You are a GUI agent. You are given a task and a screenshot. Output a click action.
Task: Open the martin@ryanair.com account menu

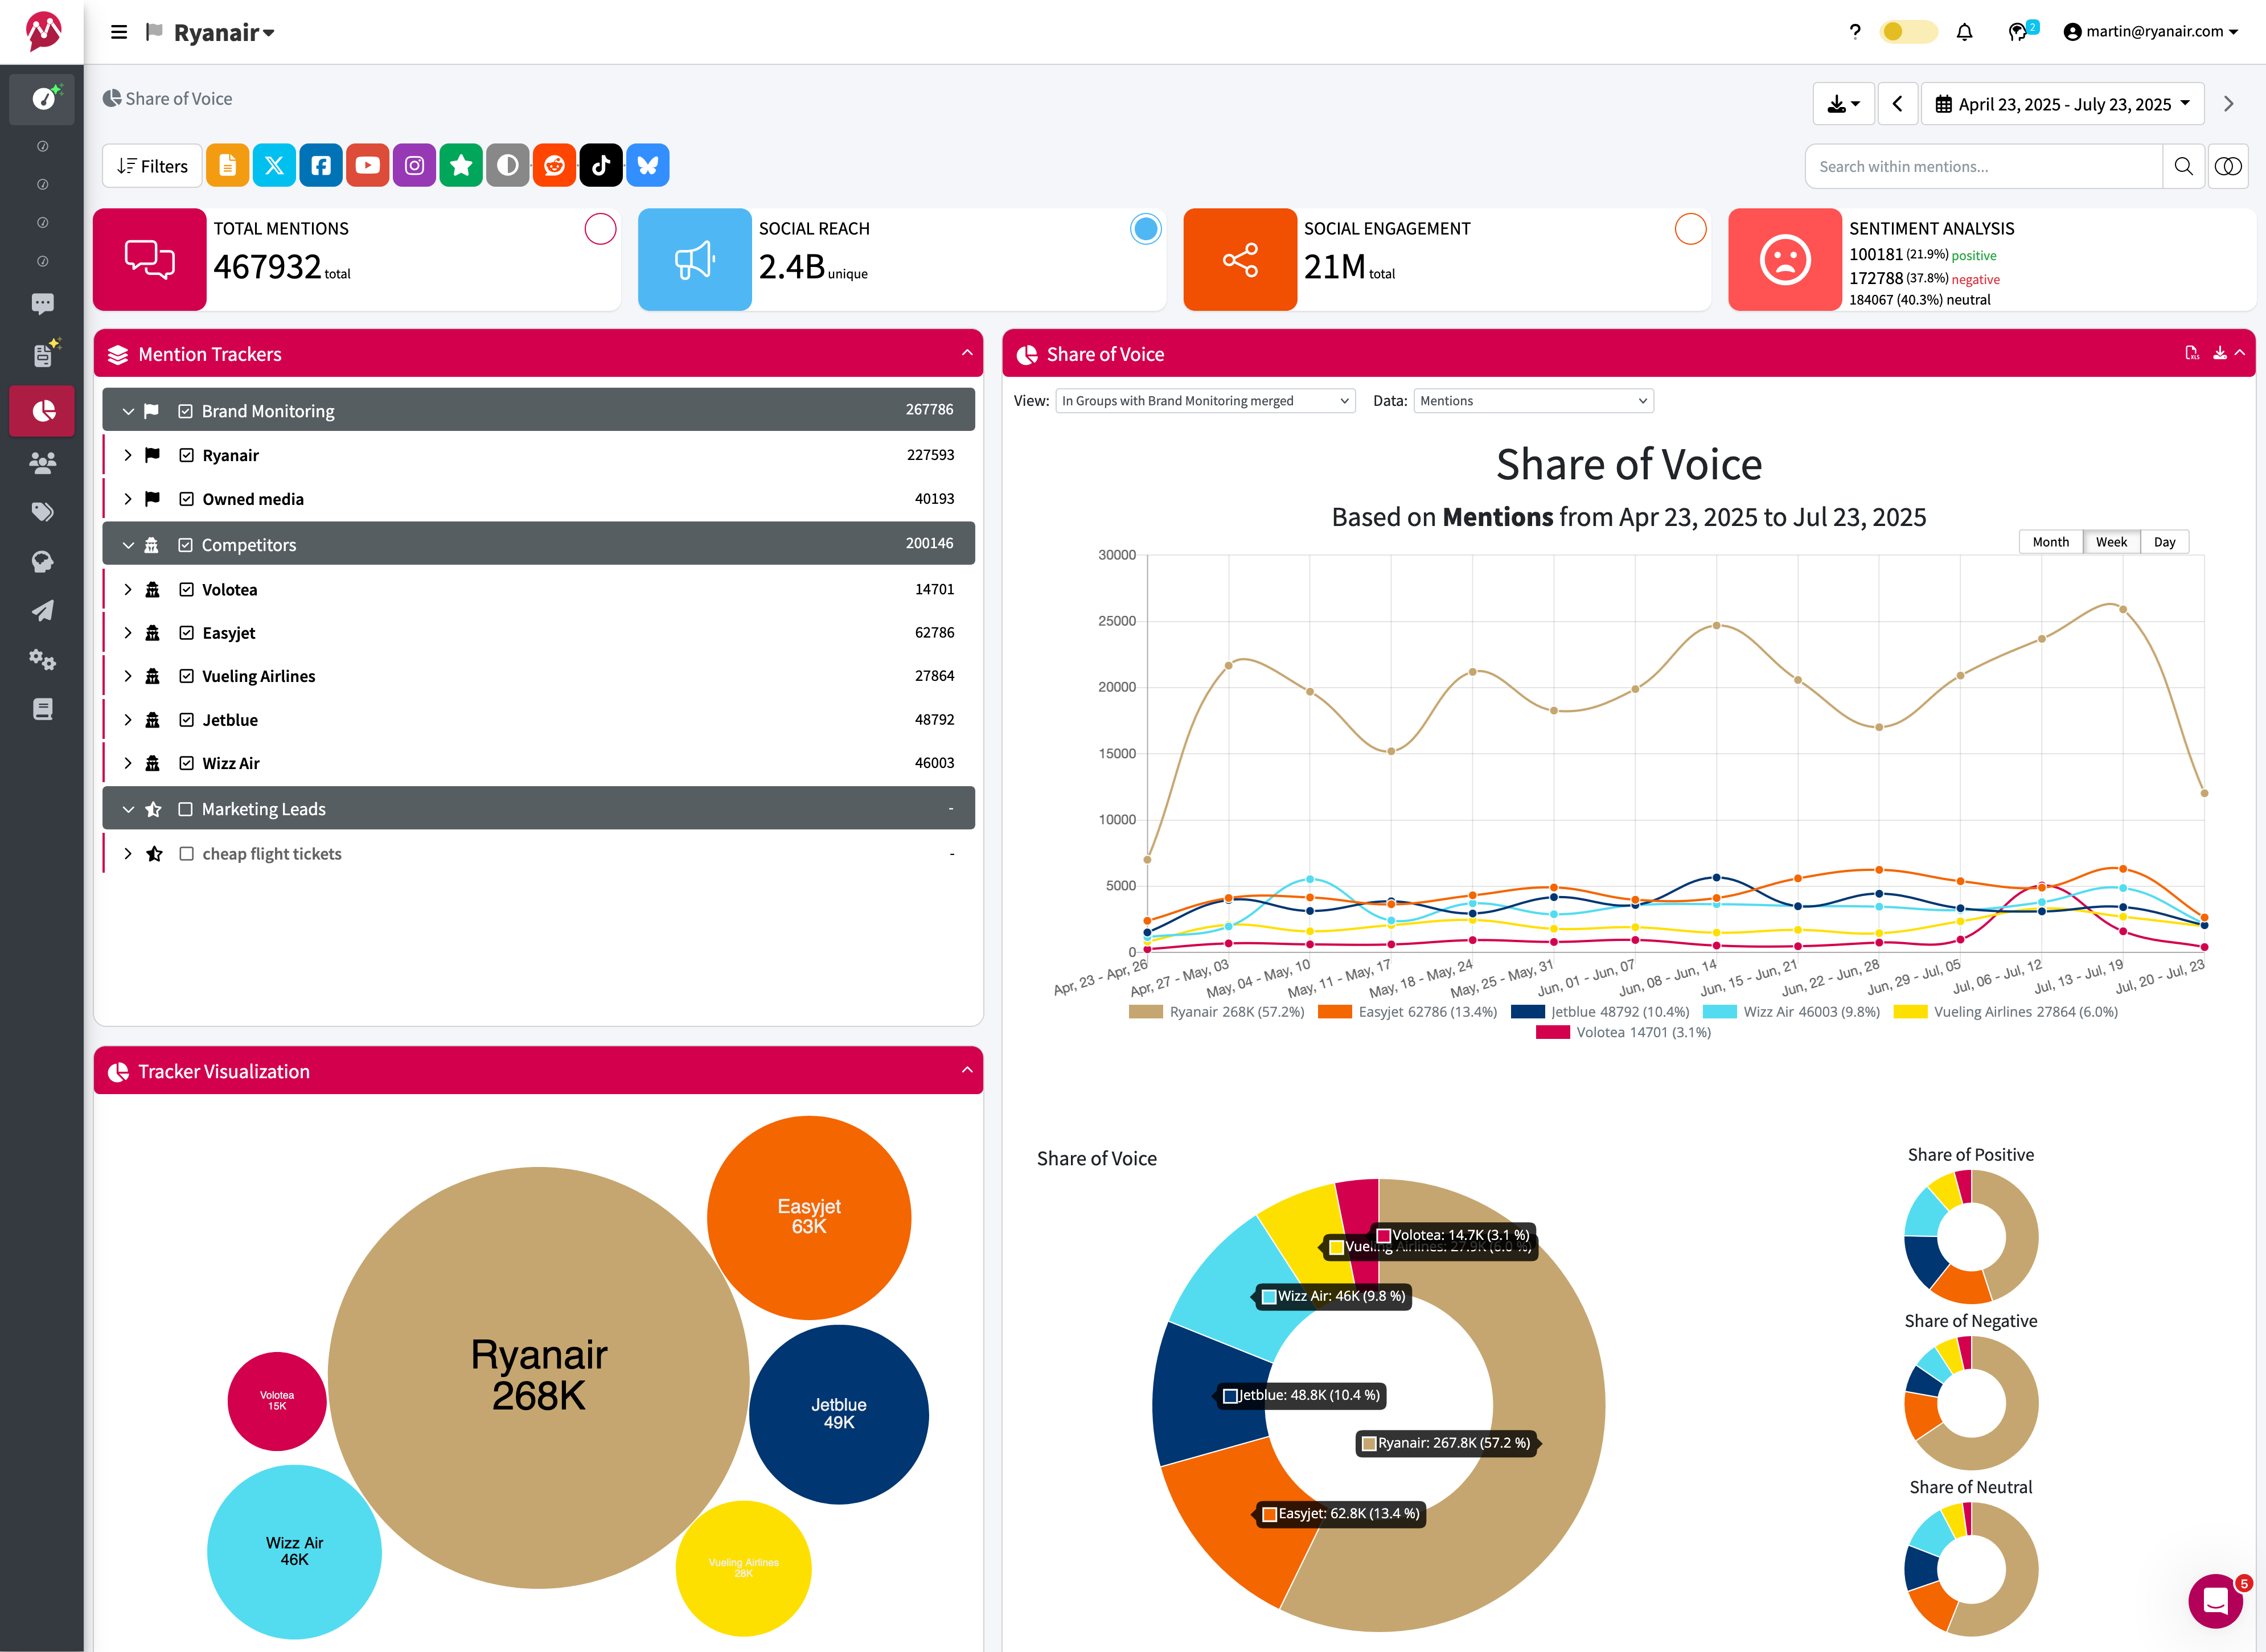pyautogui.click(x=2150, y=32)
